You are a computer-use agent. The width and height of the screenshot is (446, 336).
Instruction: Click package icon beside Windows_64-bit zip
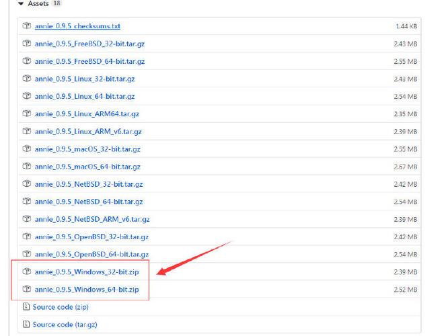26,289
